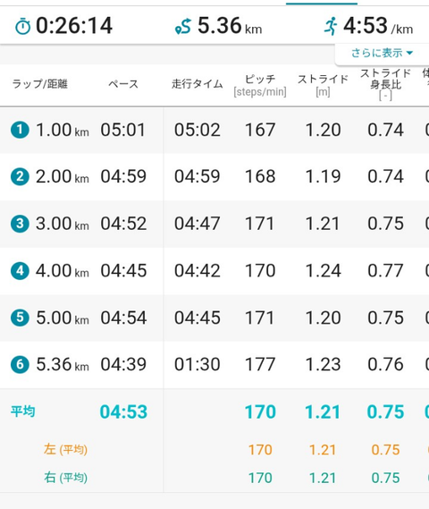
Task: Click the 平均 row label
Action: pyautogui.click(x=22, y=411)
